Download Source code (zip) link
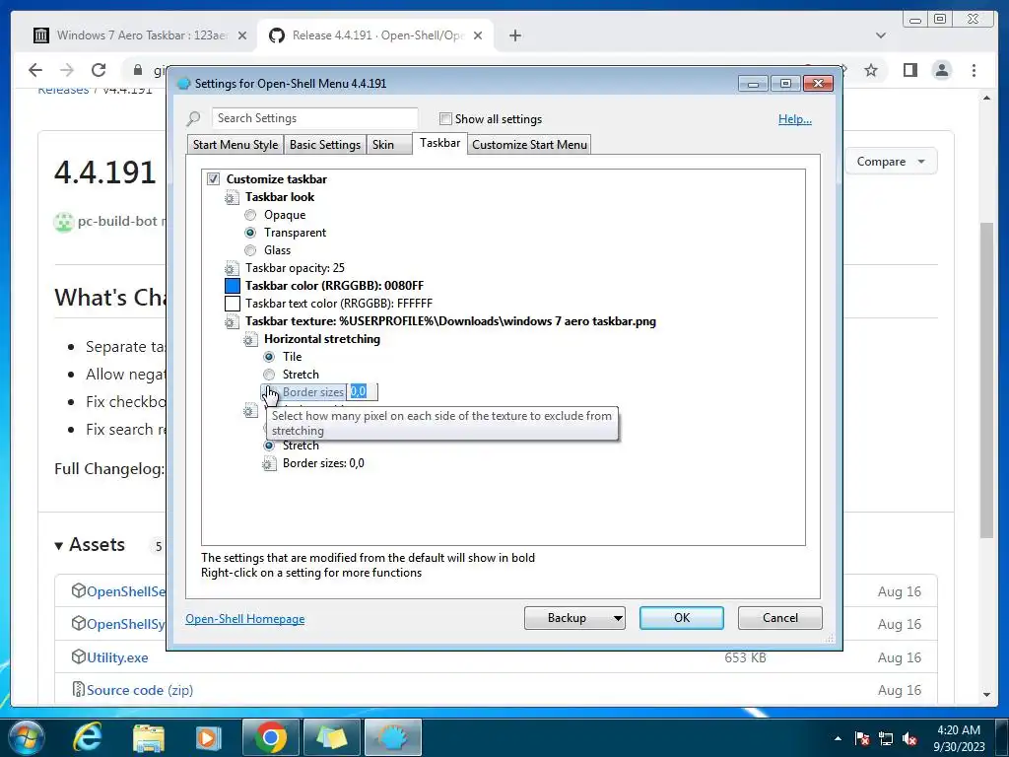The height and width of the screenshot is (757, 1009). (x=140, y=690)
